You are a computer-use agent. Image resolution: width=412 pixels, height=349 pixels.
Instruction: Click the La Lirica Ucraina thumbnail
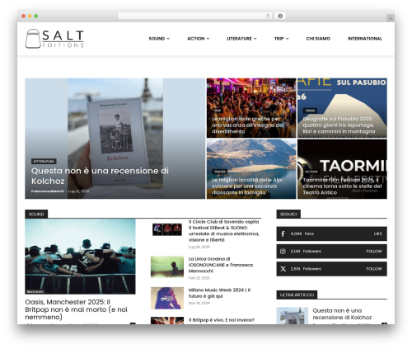click(x=167, y=266)
